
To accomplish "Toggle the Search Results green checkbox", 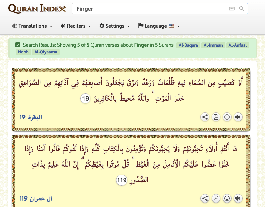I will click(18, 45).
